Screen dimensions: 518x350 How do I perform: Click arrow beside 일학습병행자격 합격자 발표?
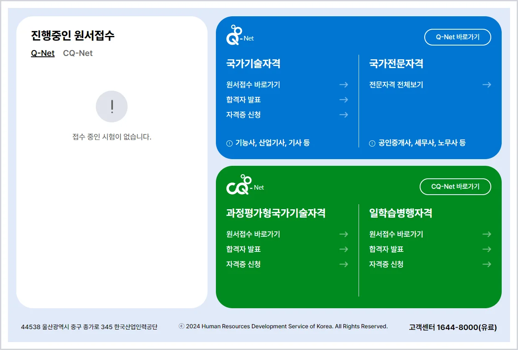click(487, 249)
